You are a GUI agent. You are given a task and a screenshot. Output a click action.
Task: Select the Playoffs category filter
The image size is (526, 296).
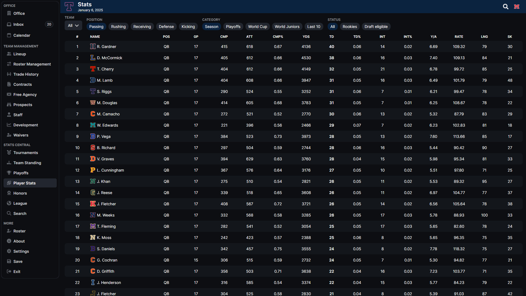pyautogui.click(x=233, y=27)
